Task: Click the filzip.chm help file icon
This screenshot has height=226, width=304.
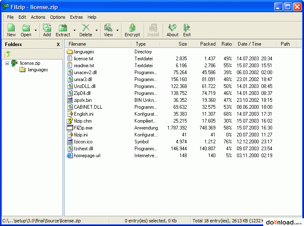Action: (x=70, y=121)
